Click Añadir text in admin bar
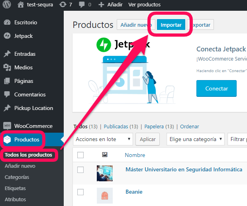This screenshot has height=206, width=247. 115,4
